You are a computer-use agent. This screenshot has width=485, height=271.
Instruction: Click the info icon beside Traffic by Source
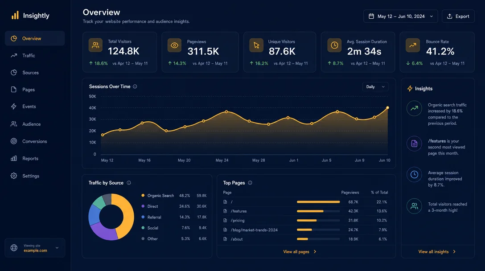tap(129, 183)
